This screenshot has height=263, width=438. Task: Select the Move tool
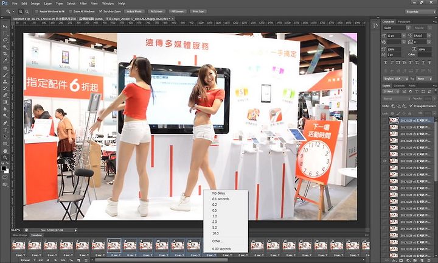click(x=5, y=27)
